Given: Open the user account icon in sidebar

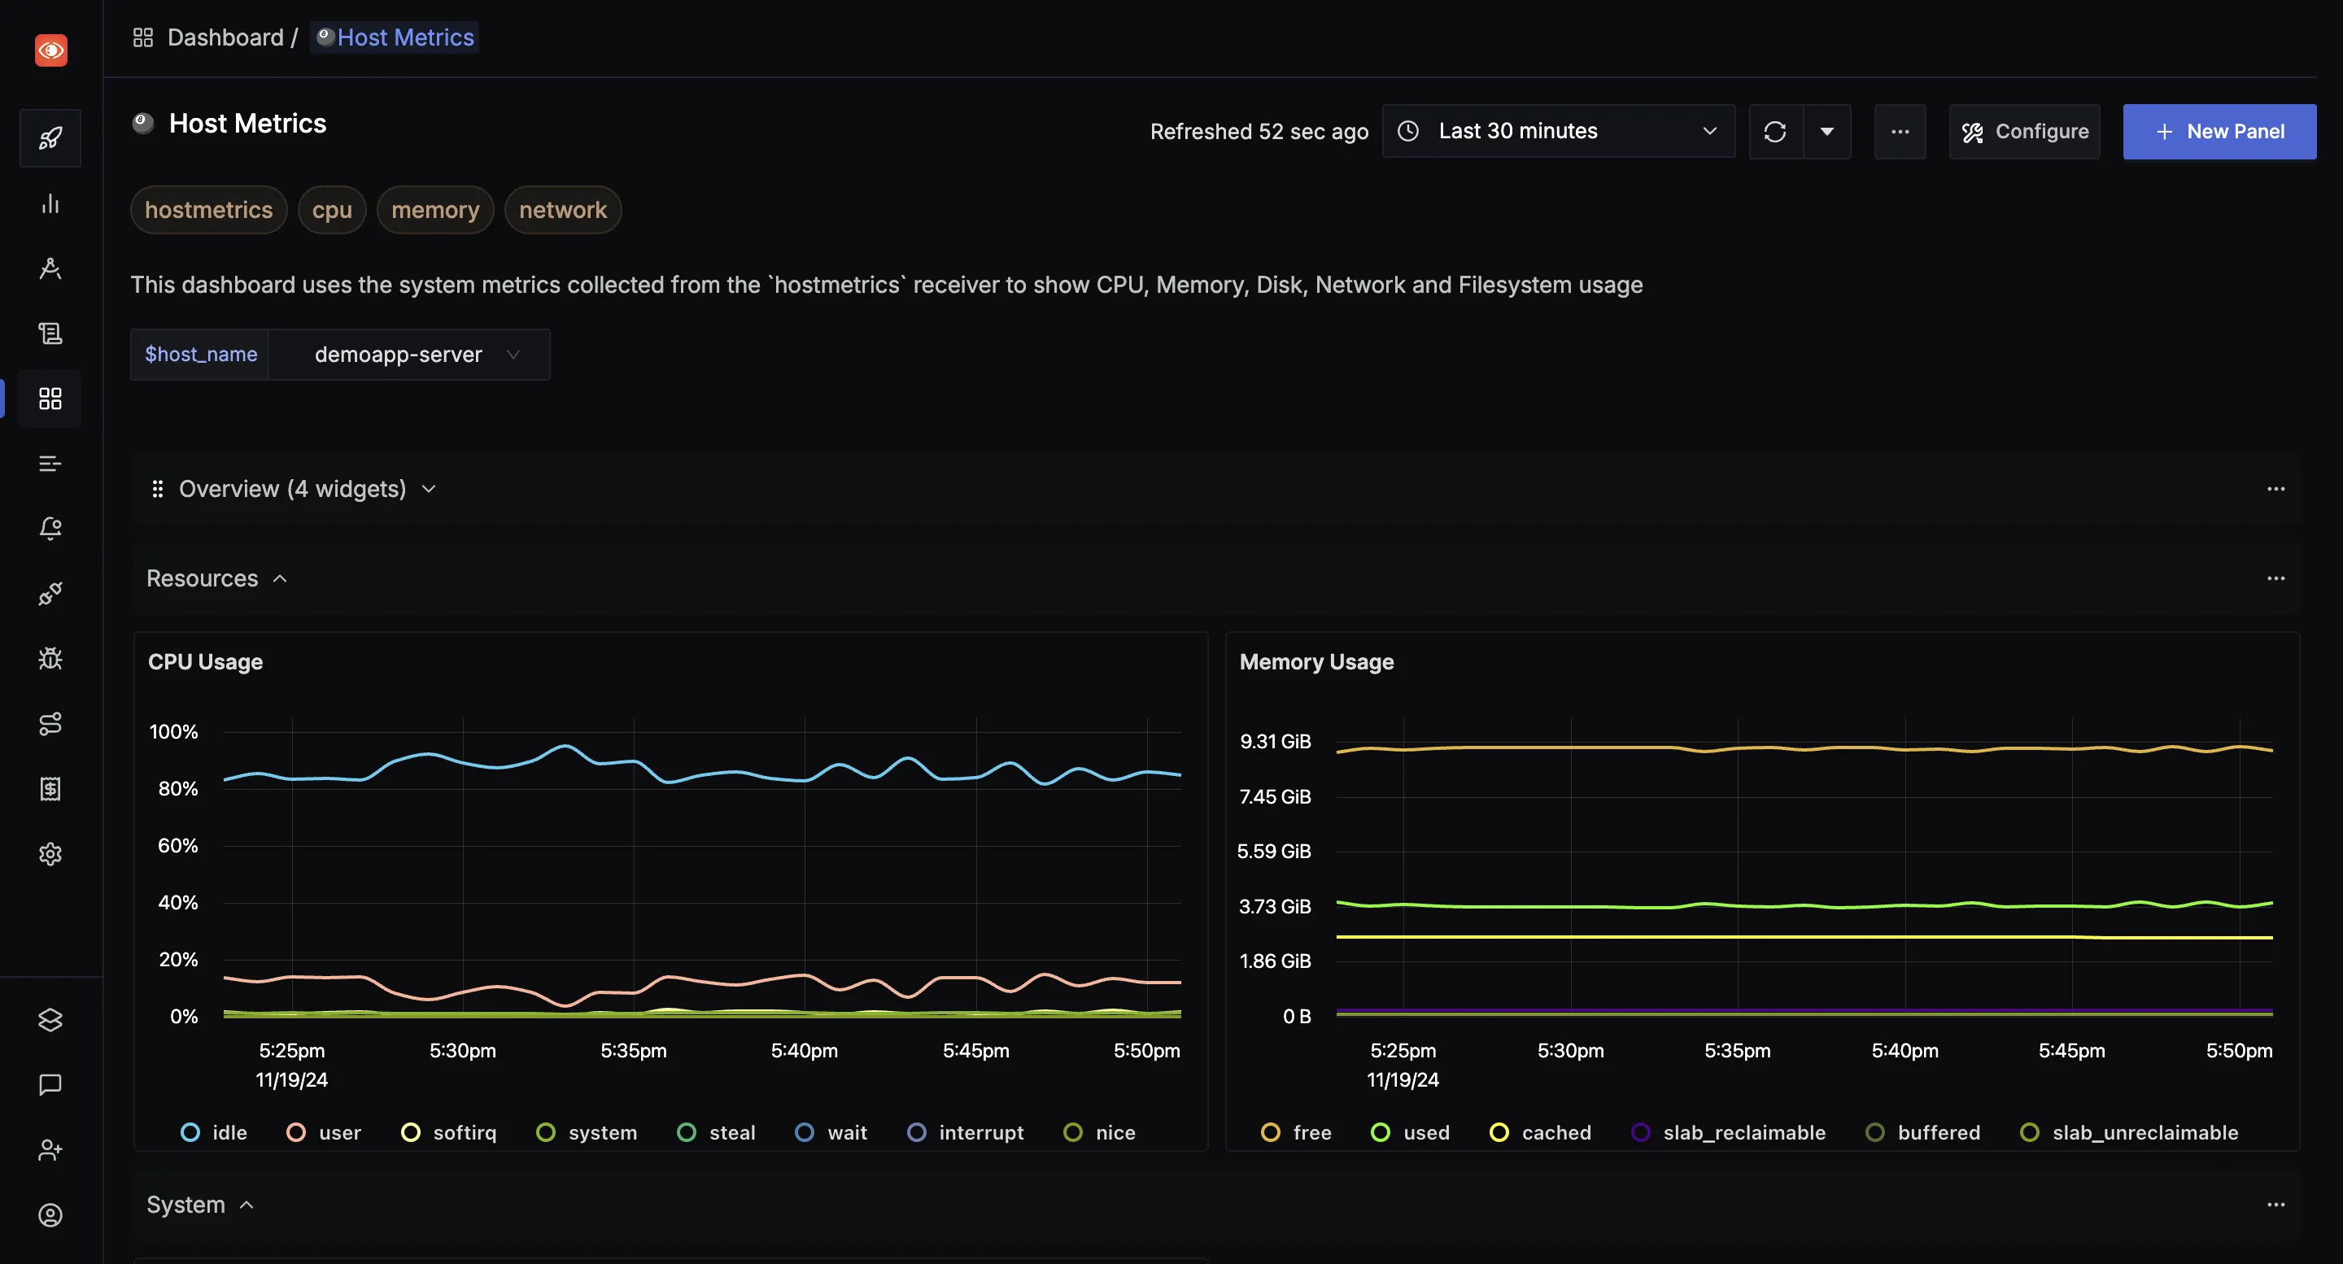Looking at the screenshot, I should click(x=51, y=1215).
